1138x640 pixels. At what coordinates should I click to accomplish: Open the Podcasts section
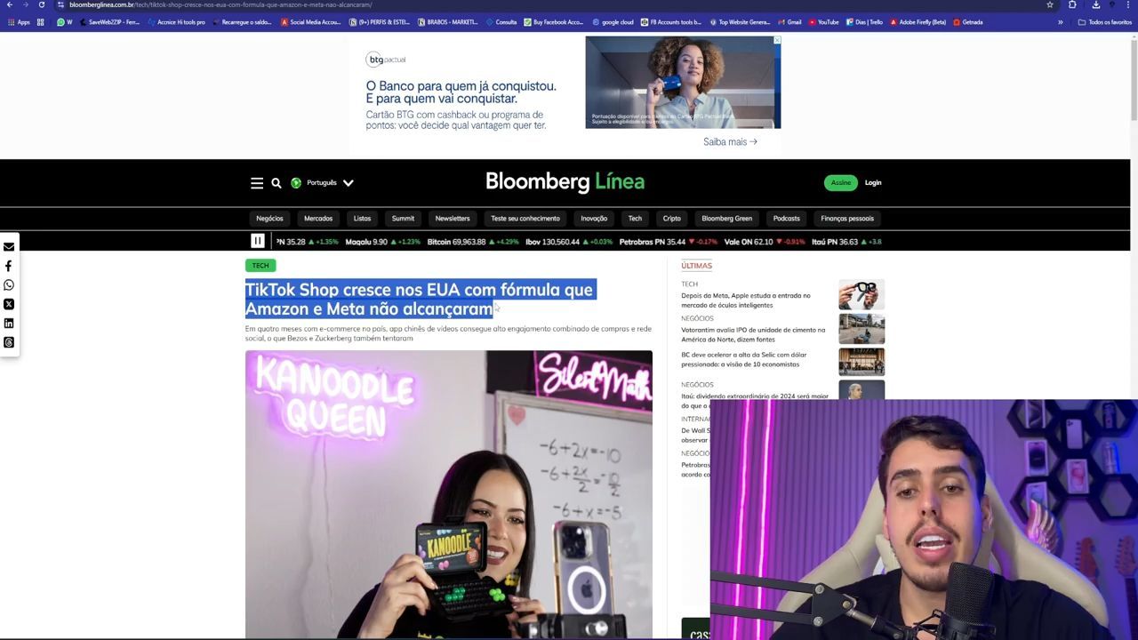tap(786, 219)
